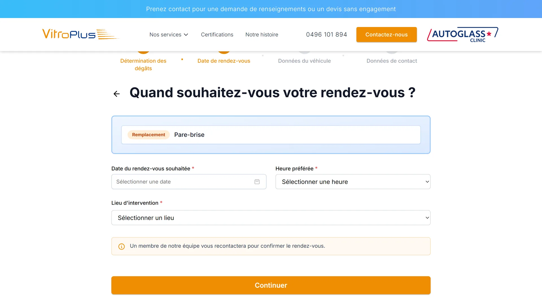Click the Contactez-nous button
The width and height of the screenshot is (542, 304).
(x=386, y=35)
